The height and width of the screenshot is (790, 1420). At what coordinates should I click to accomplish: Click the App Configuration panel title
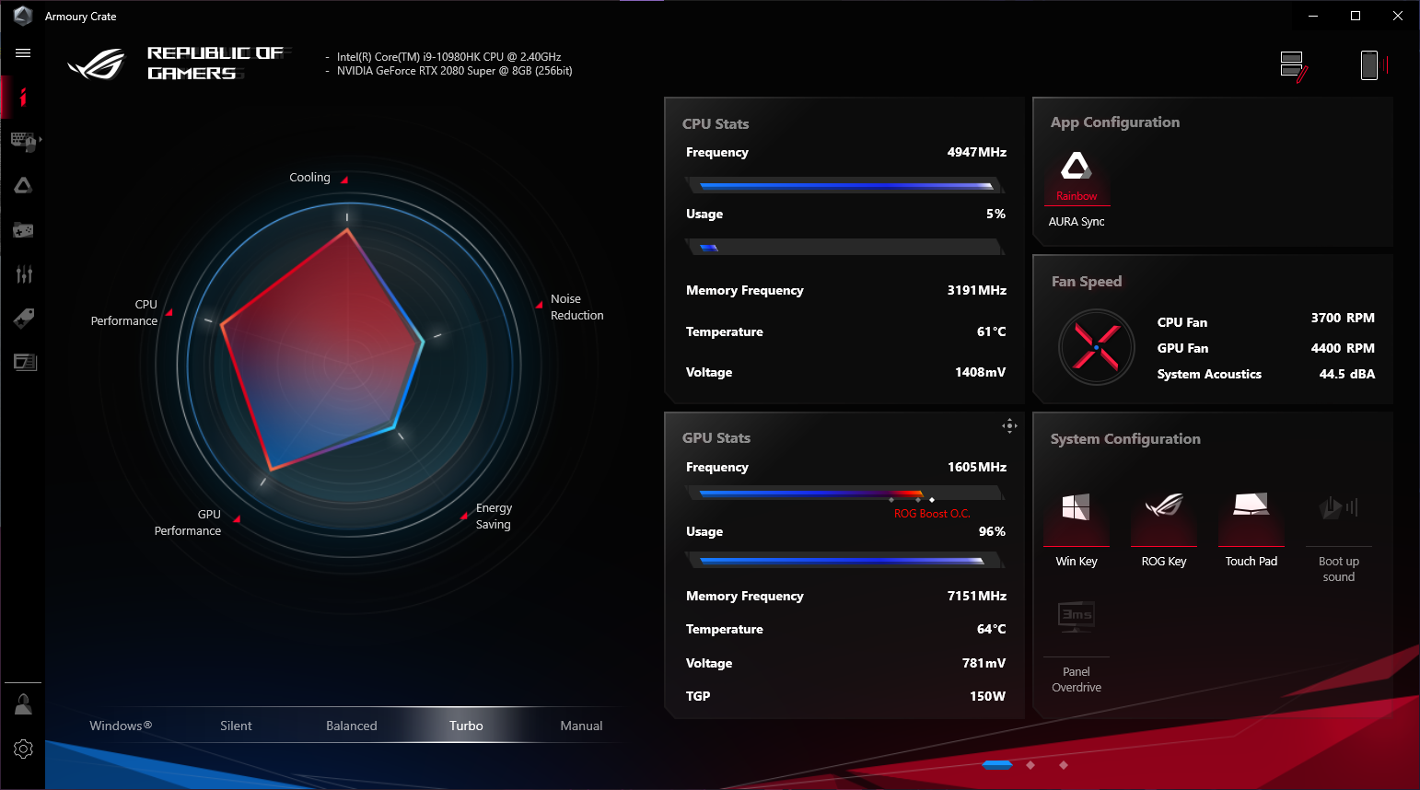coord(1115,122)
